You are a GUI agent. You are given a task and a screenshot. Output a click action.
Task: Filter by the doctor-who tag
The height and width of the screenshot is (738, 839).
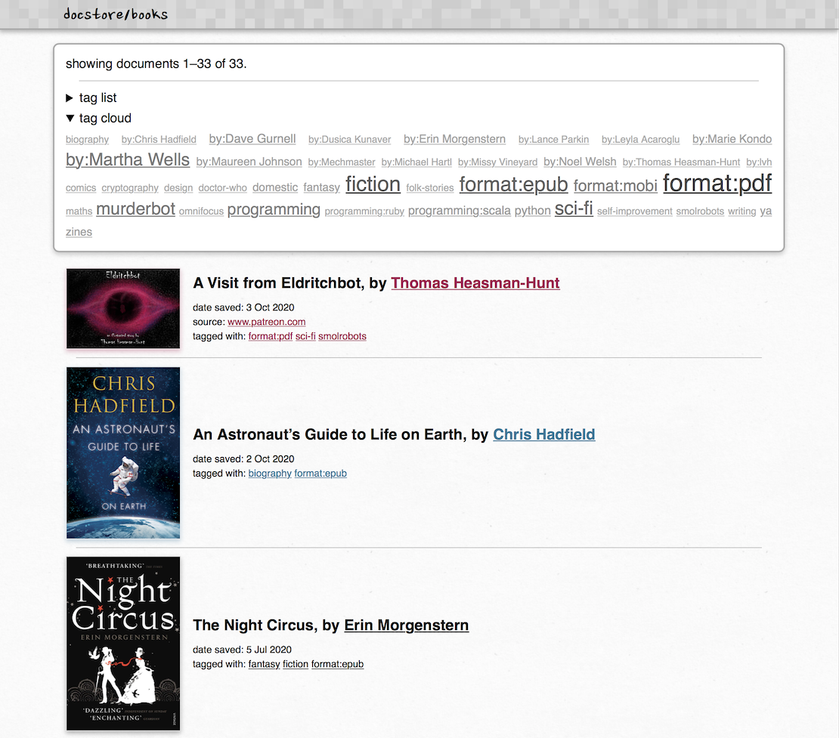(222, 187)
